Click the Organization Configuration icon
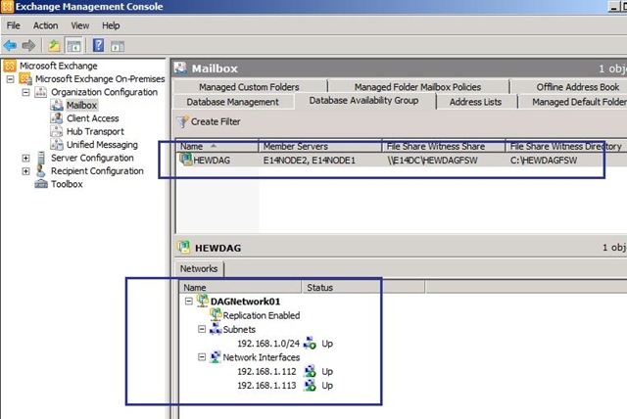This screenshot has width=627, height=419. pos(41,92)
